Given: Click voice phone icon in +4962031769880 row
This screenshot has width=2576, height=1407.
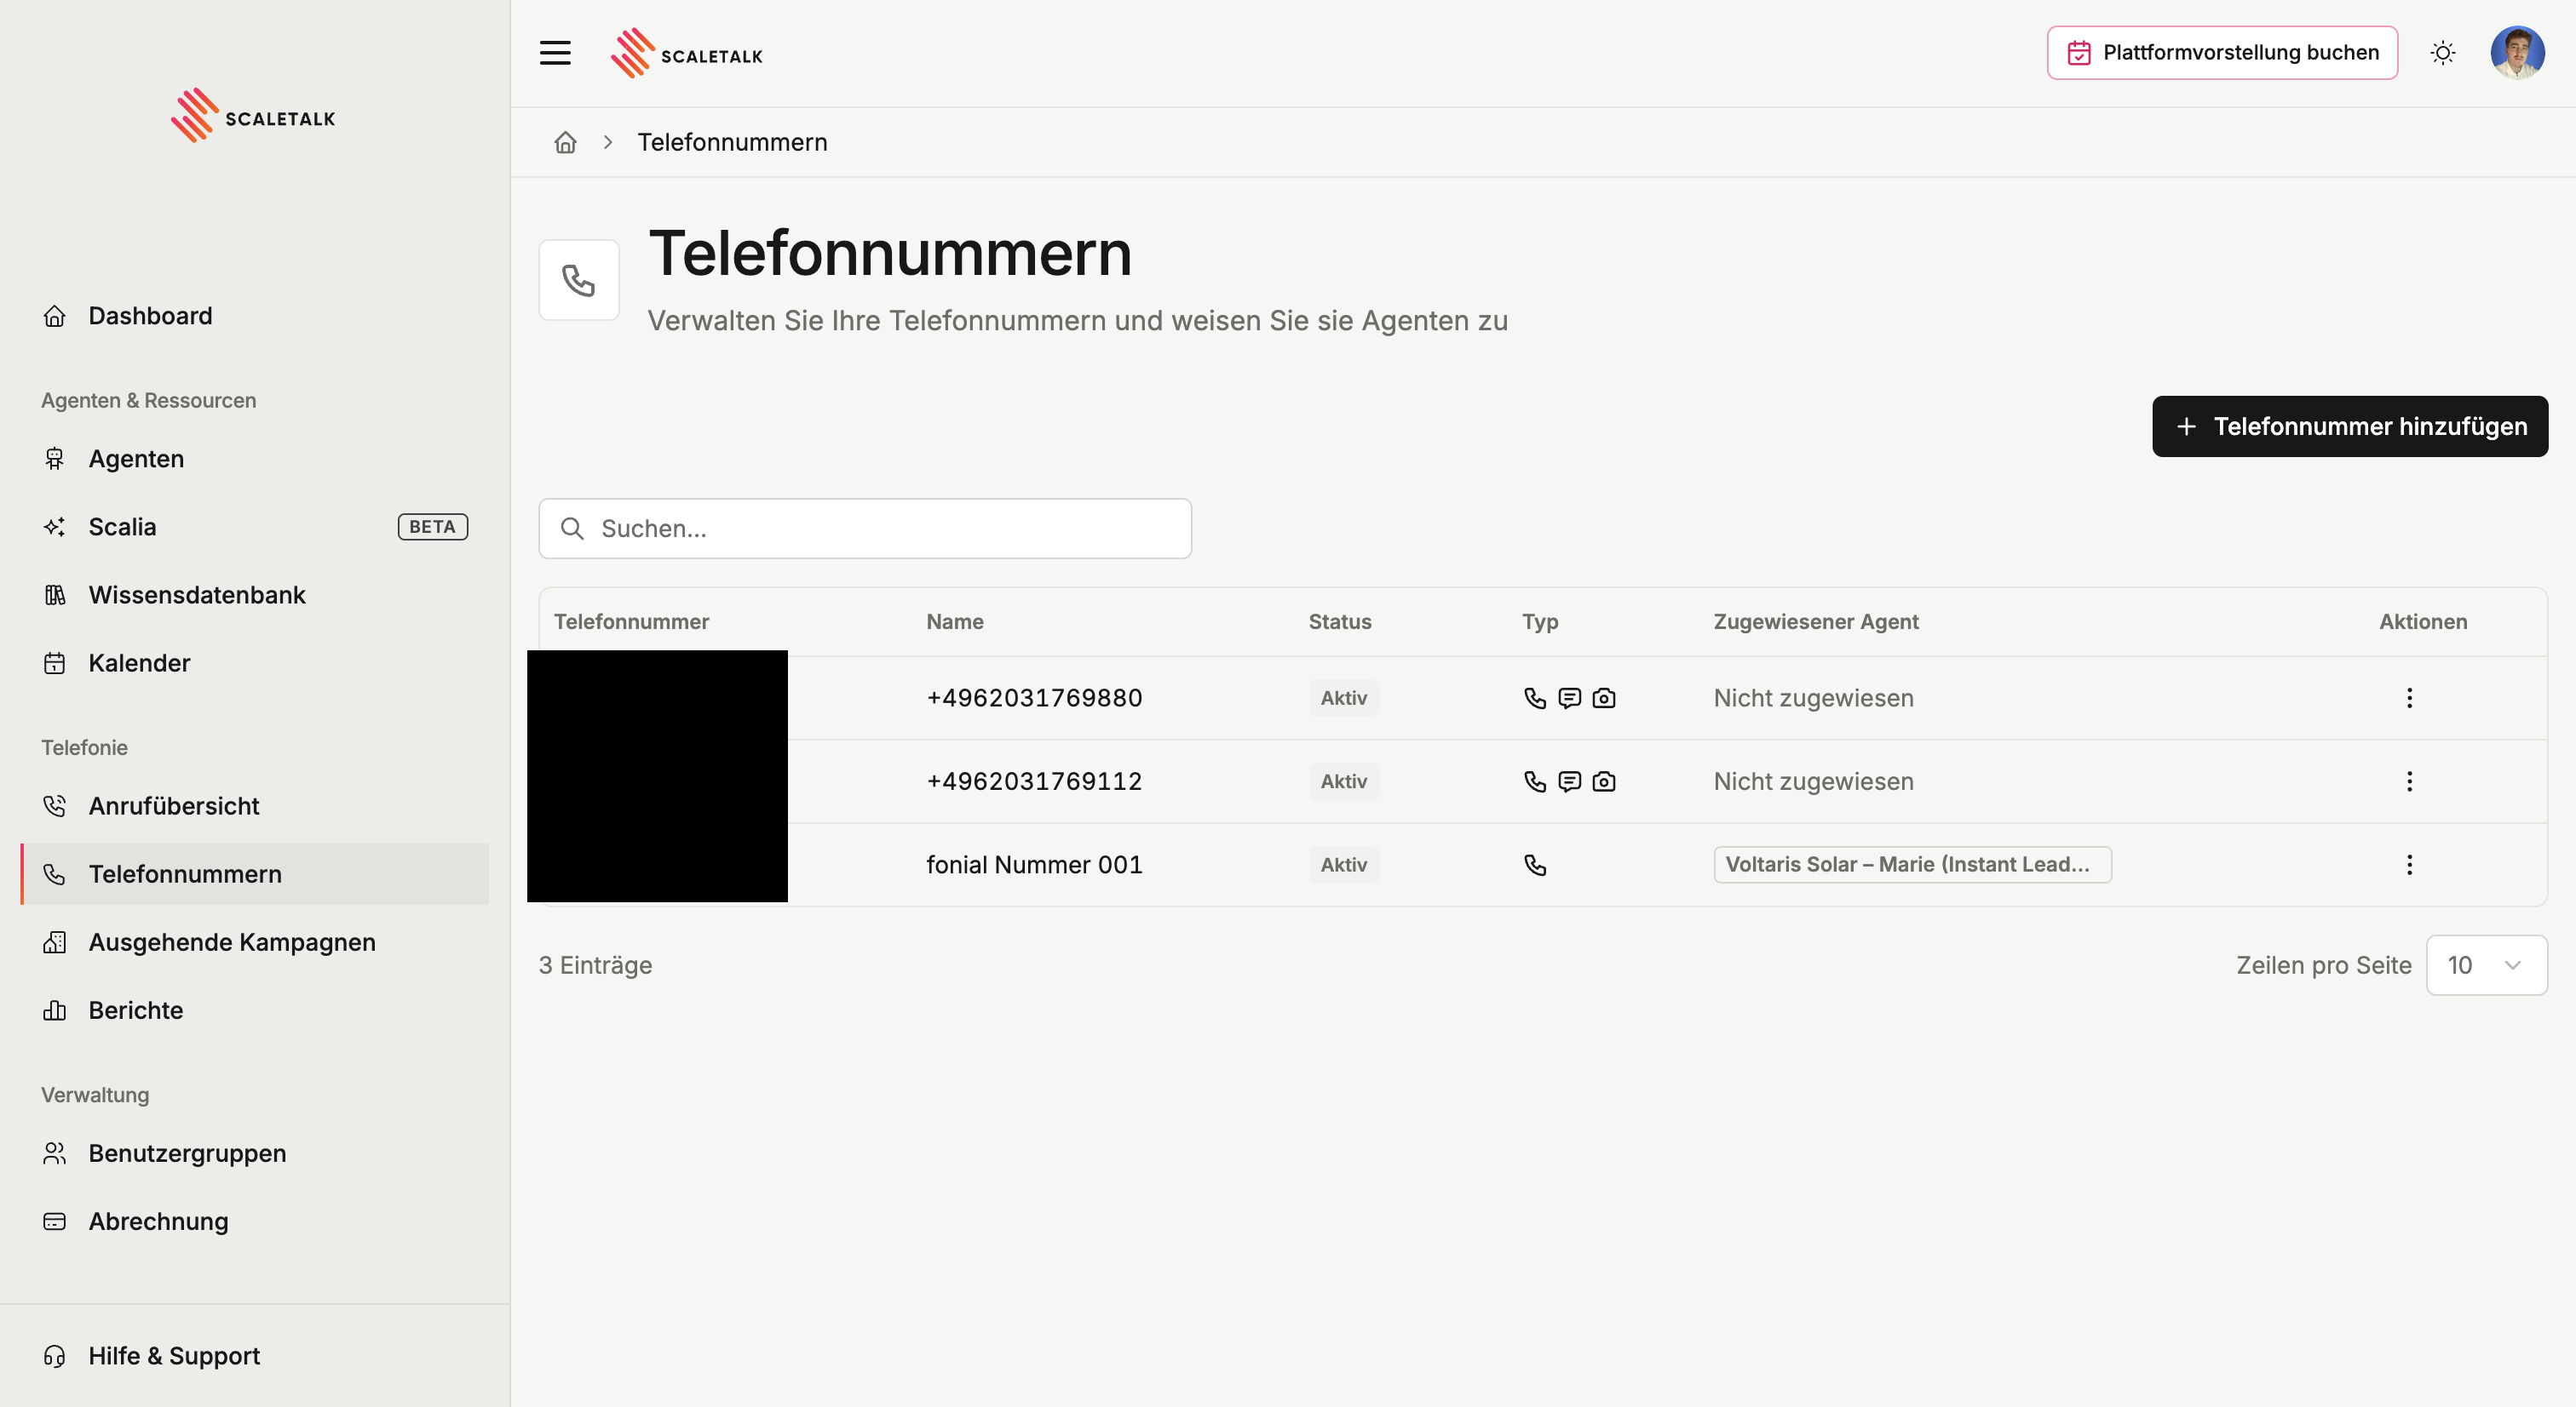Looking at the screenshot, I should tap(1535, 697).
